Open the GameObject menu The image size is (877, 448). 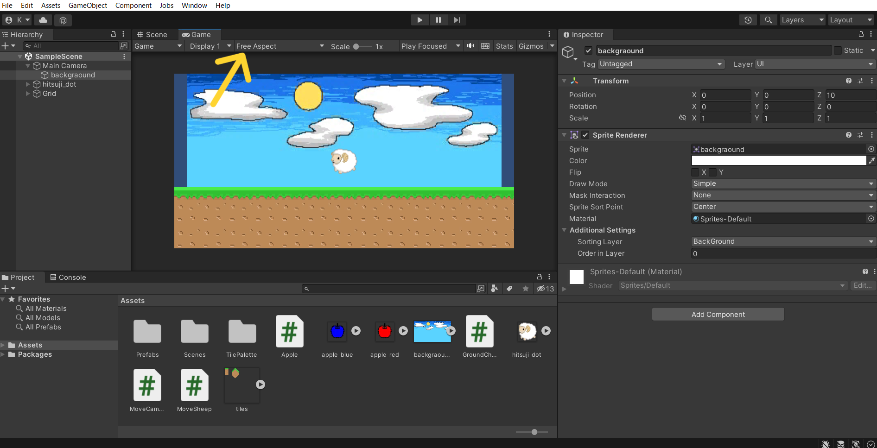pos(88,6)
